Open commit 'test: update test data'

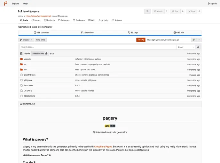pos(85,69)
